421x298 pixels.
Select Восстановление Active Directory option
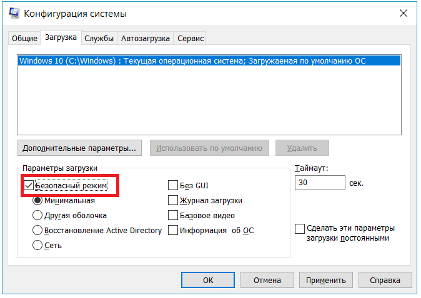tap(37, 230)
